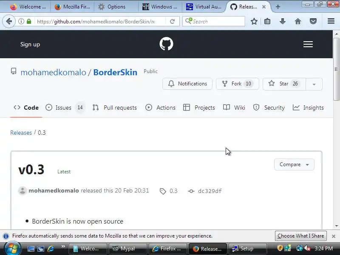Switch to the Virtual Audio browser tab

[x=204, y=7]
